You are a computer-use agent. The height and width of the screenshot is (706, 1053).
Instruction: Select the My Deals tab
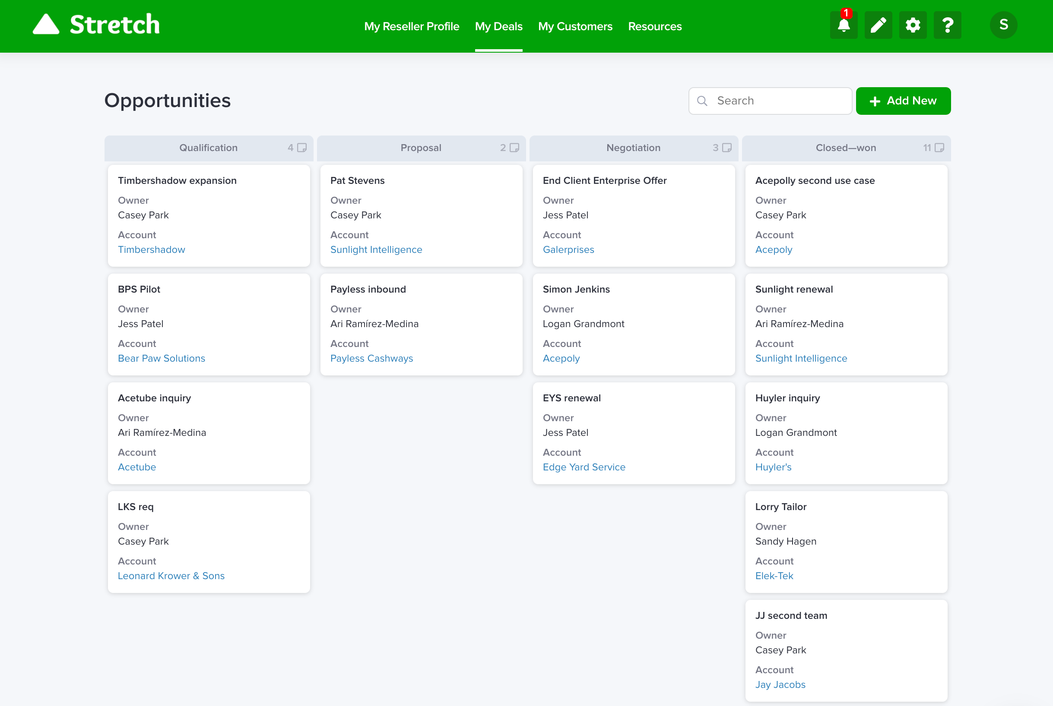[498, 27]
